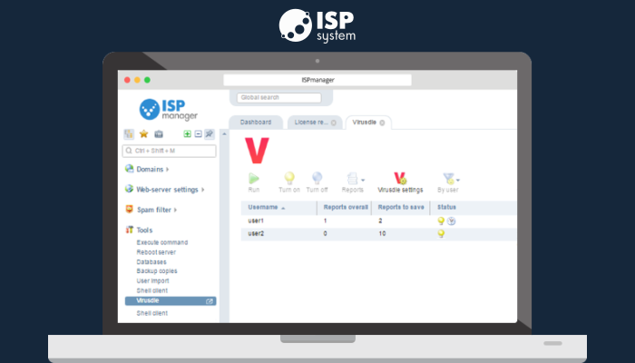
Task: Open User import
Action: [152, 280]
